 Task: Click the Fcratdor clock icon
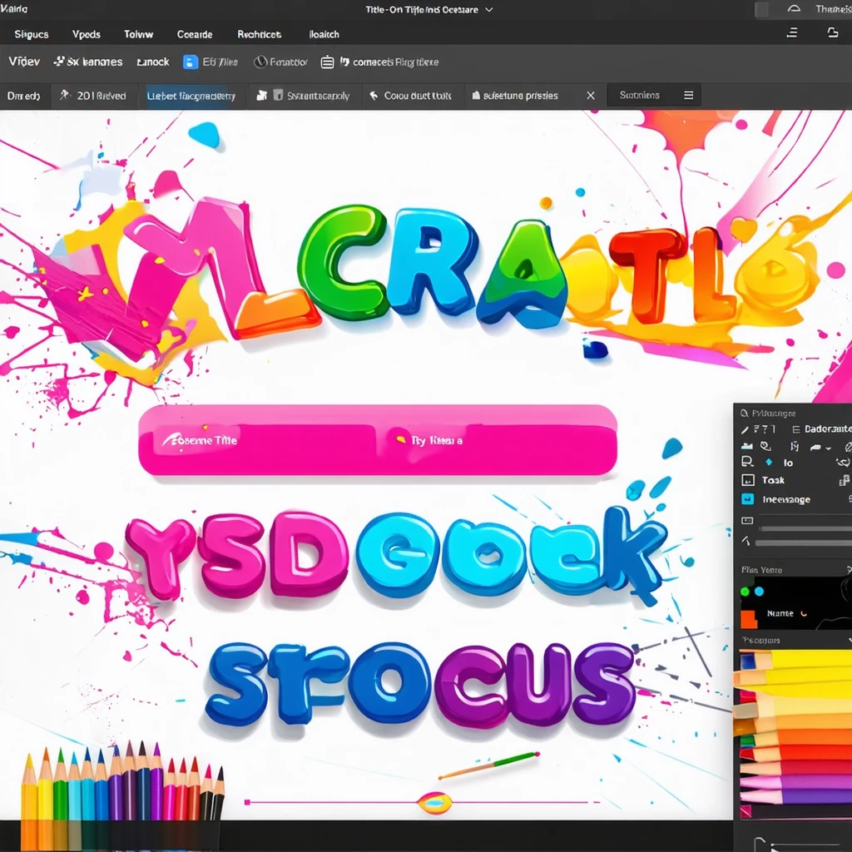point(260,62)
